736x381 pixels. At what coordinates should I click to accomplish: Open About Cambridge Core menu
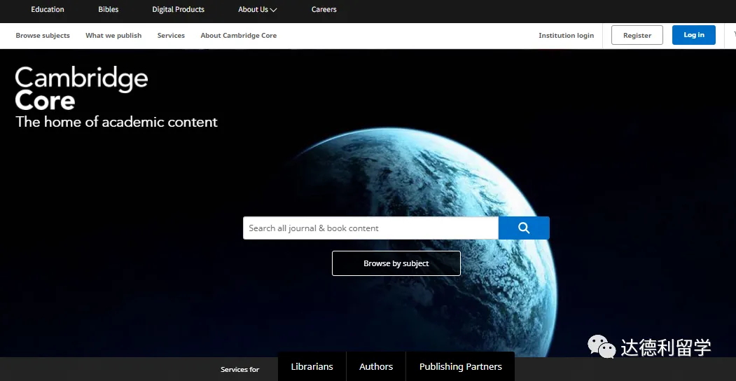[x=239, y=36]
